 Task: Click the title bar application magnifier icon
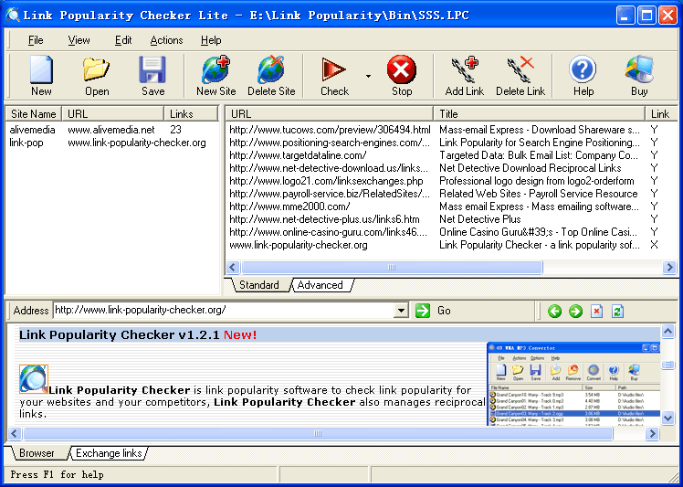coord(13,16)
